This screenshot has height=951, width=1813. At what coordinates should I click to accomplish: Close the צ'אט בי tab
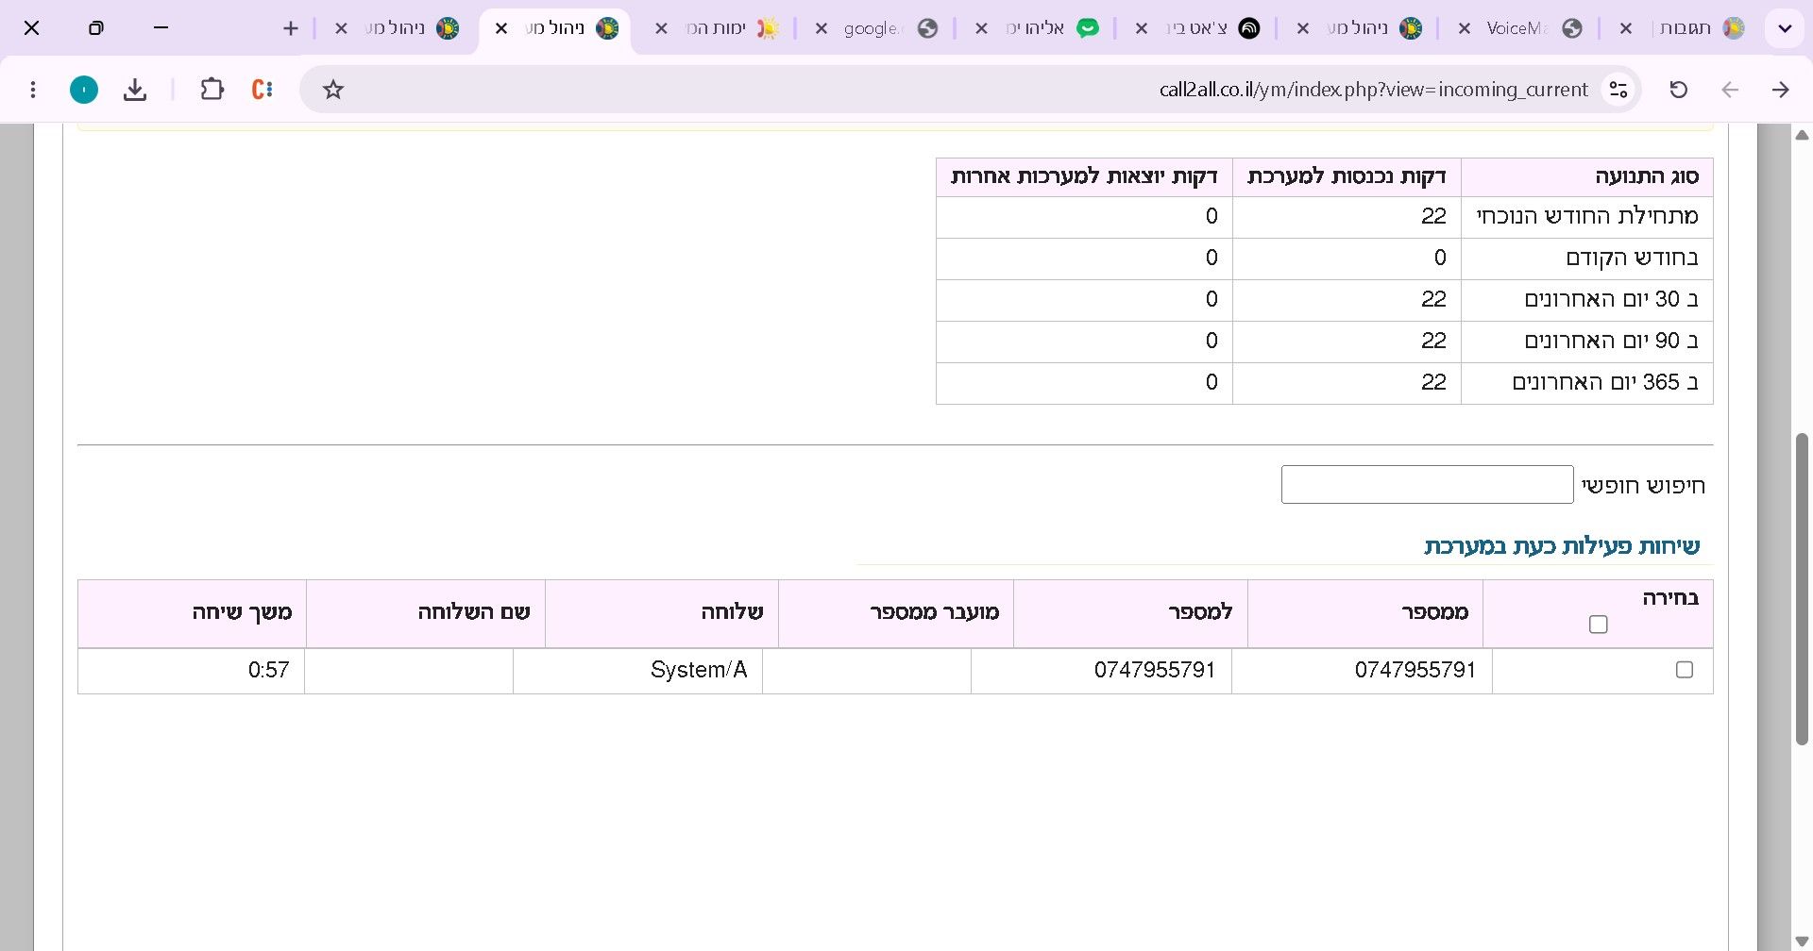[x=1142, y=28]
